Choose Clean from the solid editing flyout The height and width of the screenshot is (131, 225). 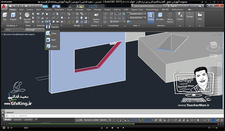[x=52, y=33]
